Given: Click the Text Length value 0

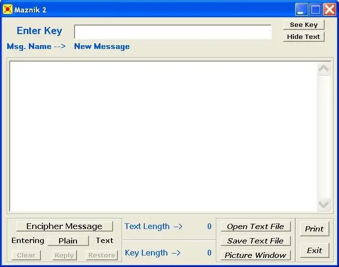Looking at the screenshot, I should 209,226.
